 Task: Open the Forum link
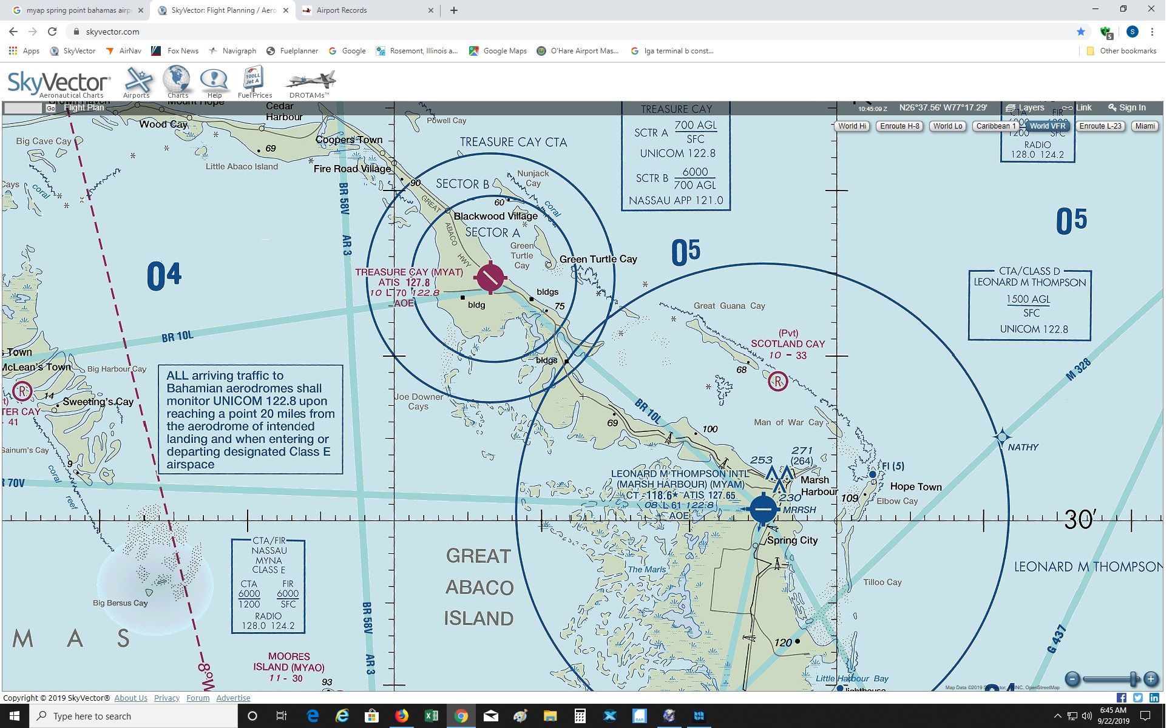click(x=198, y=698)
